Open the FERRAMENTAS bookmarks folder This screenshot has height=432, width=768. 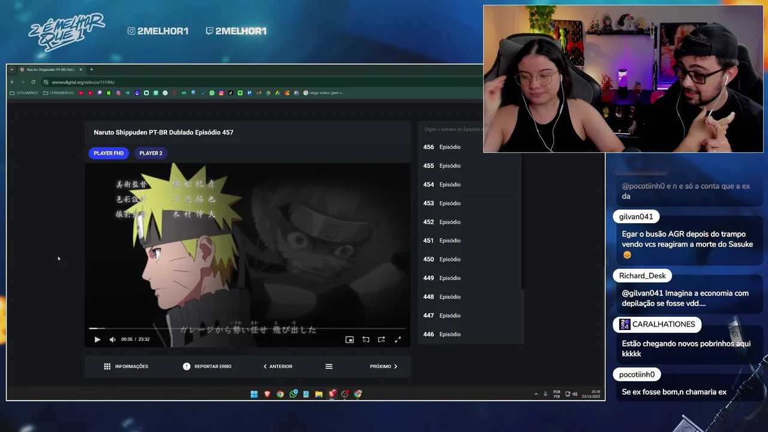[x=58, y=93]
